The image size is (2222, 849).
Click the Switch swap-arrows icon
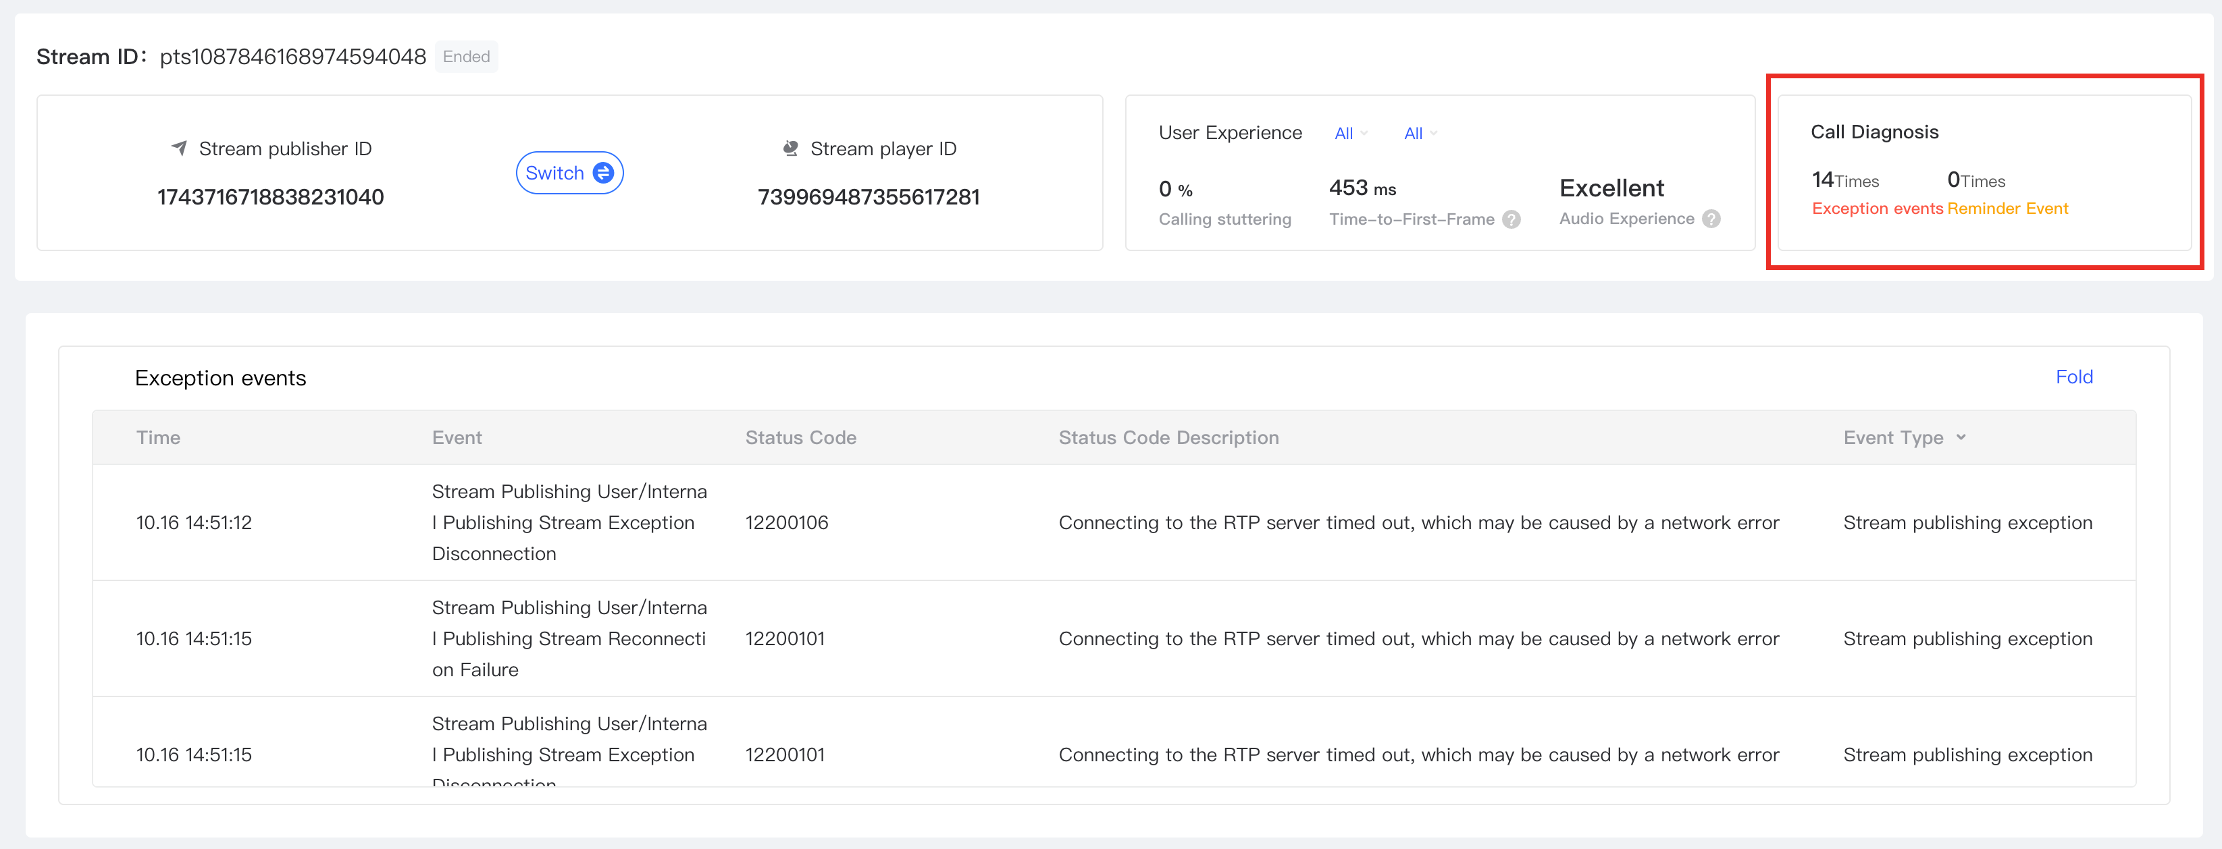pyautogui.click(x=603, y=172)
